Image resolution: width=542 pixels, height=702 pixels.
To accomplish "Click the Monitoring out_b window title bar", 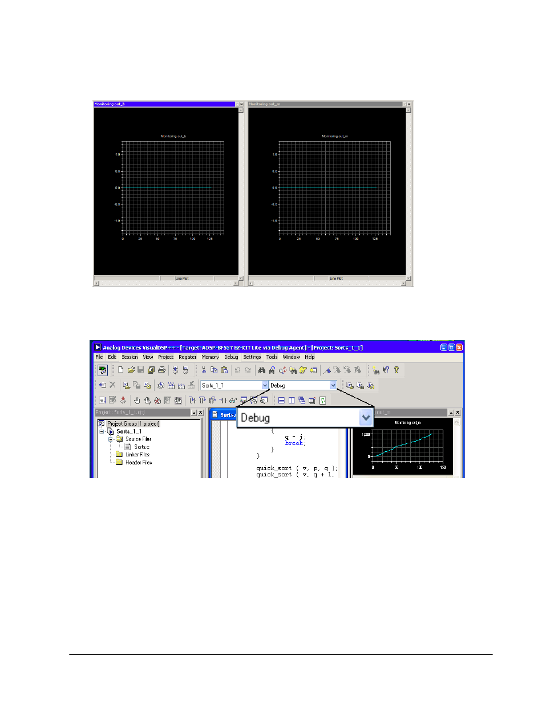I will tap(165, 104).
